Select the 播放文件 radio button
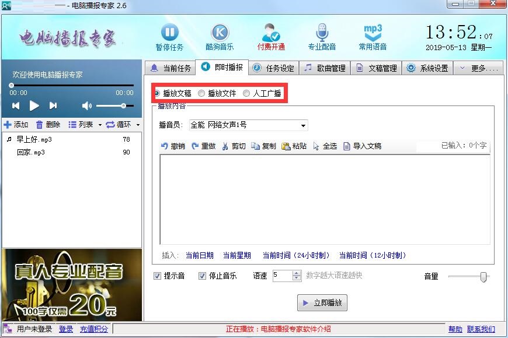 pos(200,93)
